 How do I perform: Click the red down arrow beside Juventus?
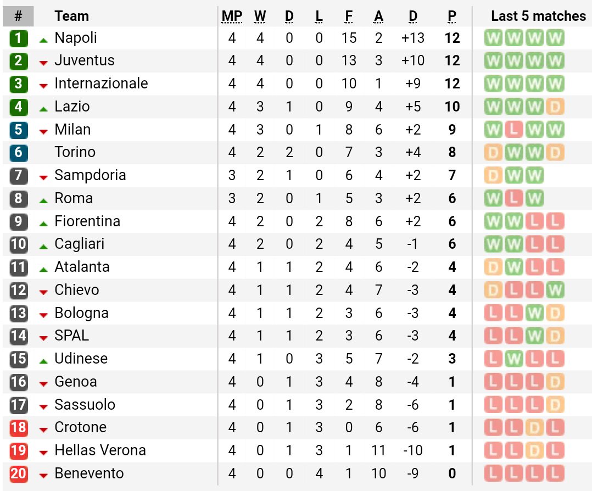pos(43,63)
